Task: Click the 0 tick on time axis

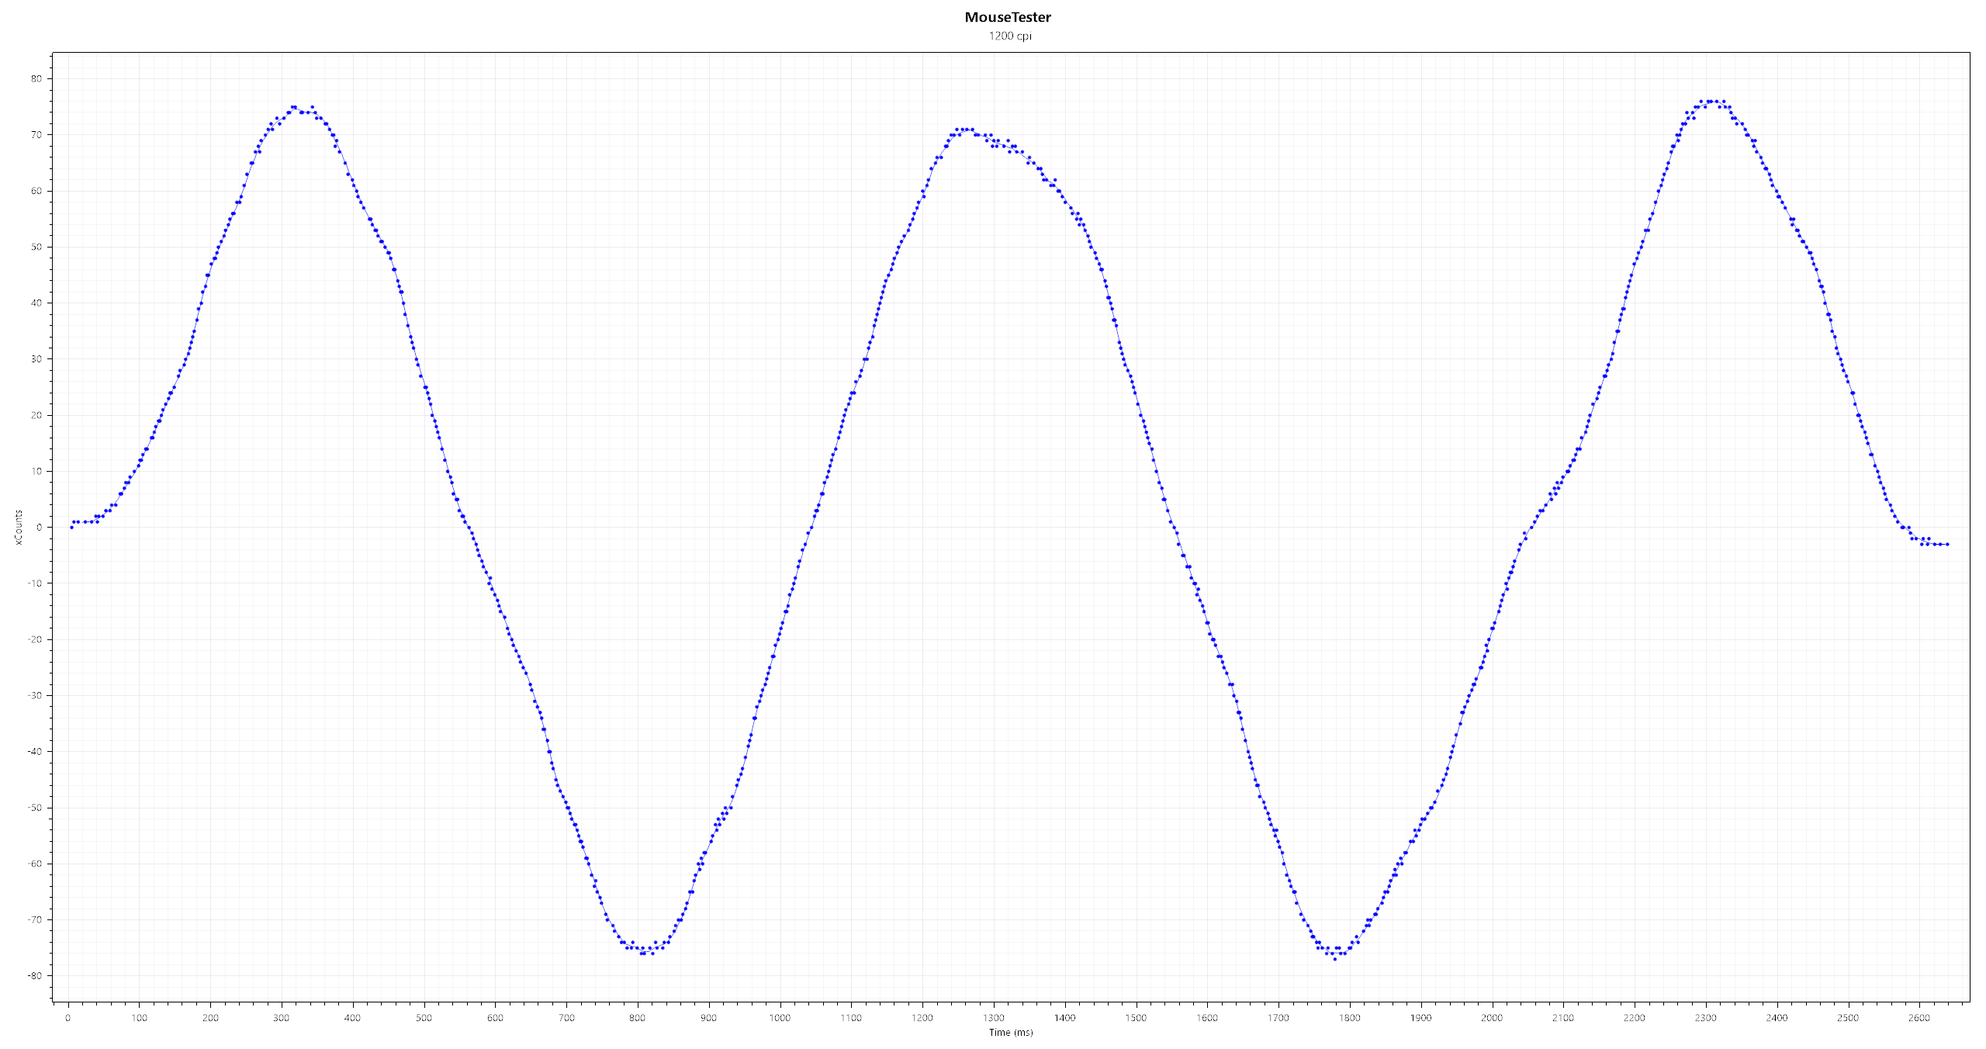Action: pos(68,1018)
